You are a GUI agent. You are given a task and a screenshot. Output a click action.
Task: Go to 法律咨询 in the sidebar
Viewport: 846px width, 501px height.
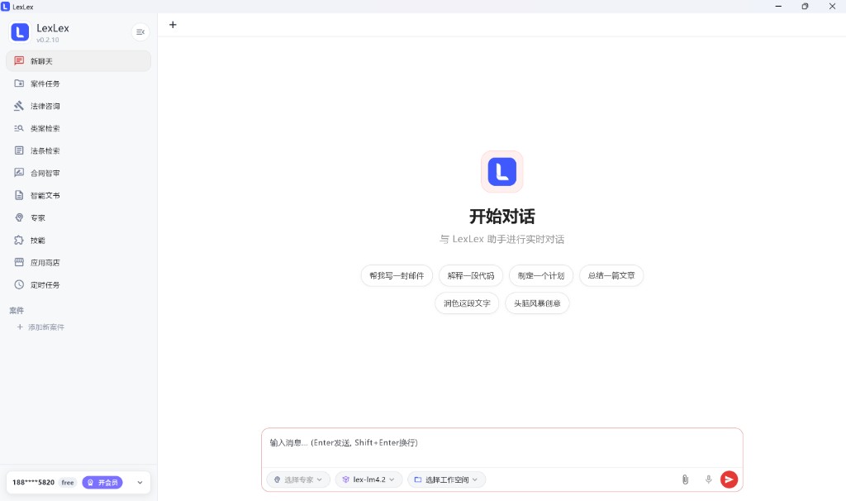point(78,106)
